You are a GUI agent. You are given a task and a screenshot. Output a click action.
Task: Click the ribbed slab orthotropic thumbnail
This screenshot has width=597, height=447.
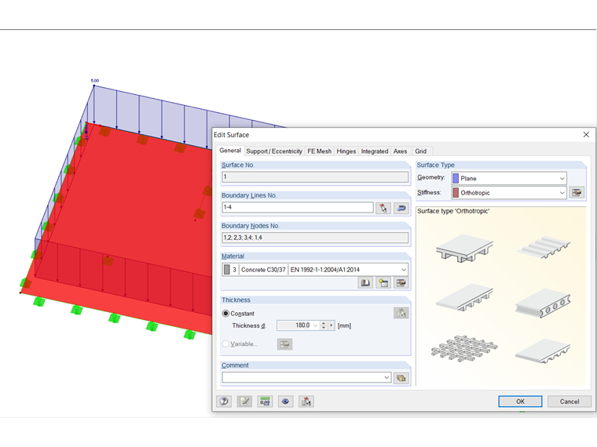coord(464,249)
